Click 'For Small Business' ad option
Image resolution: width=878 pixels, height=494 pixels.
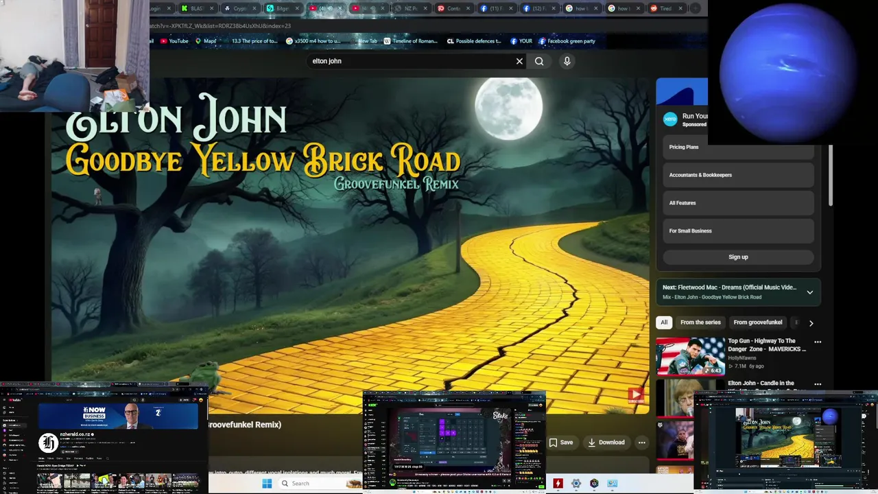(x=738, y=231)
